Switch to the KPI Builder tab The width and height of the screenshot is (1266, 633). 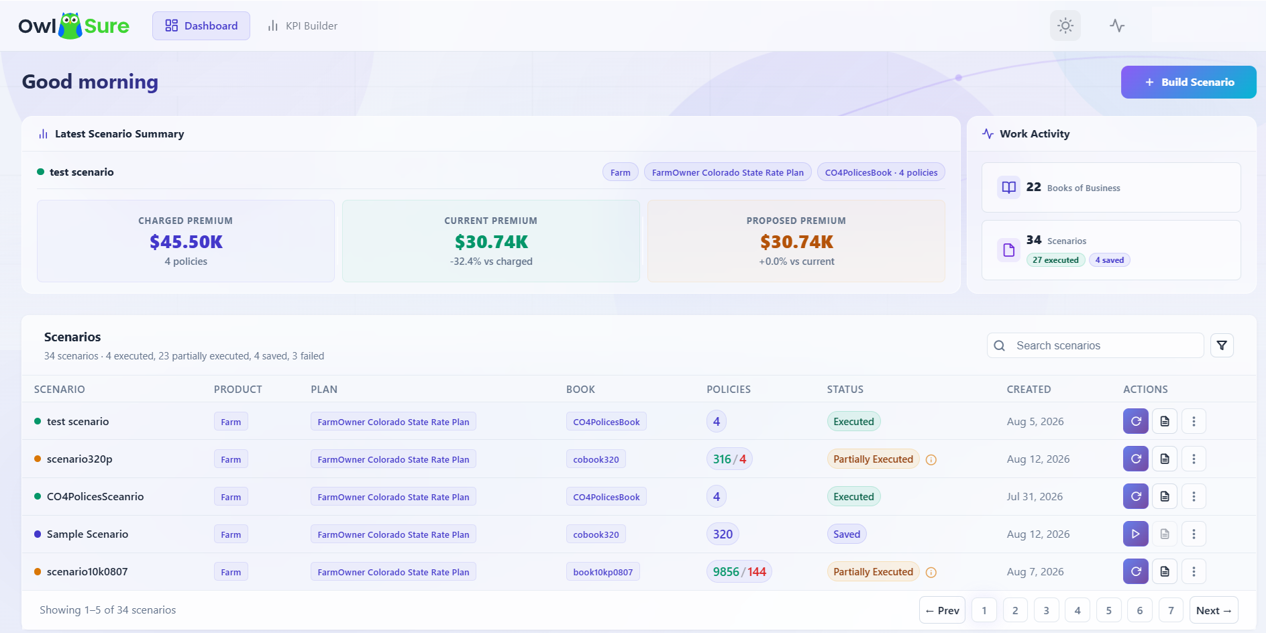pyautogui.click(x=303, y=25)
